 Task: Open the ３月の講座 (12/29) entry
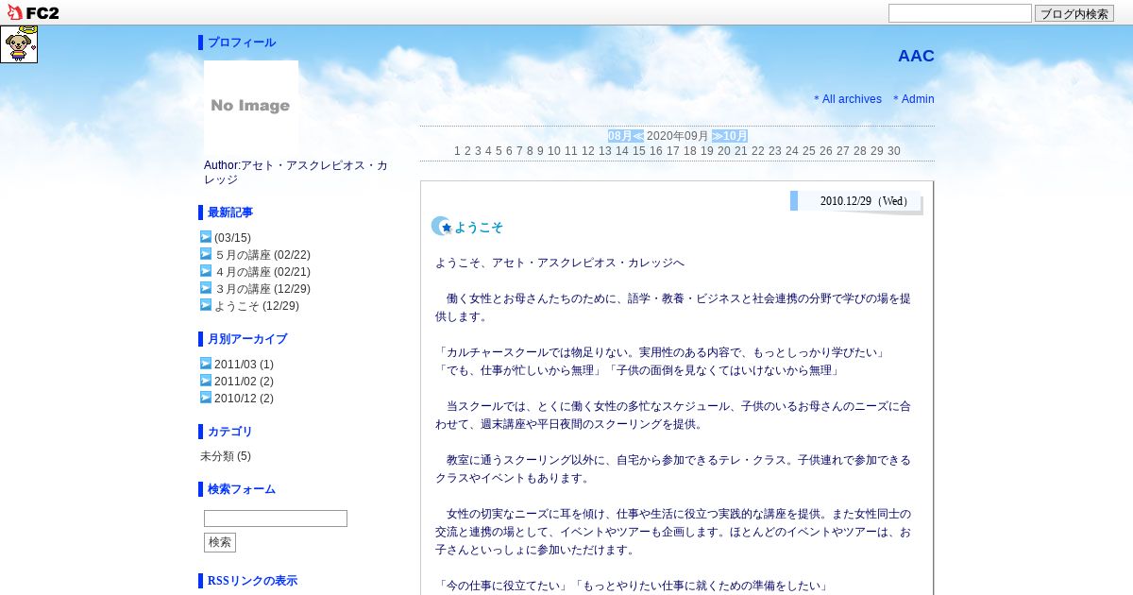[262, 289]
